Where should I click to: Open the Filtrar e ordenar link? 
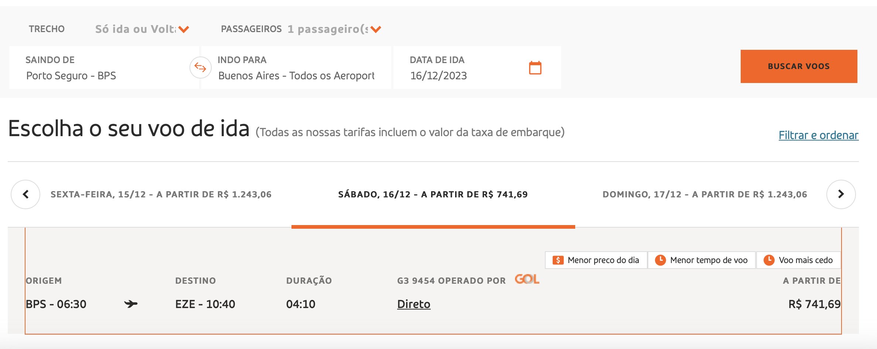[x=818, y=135]
